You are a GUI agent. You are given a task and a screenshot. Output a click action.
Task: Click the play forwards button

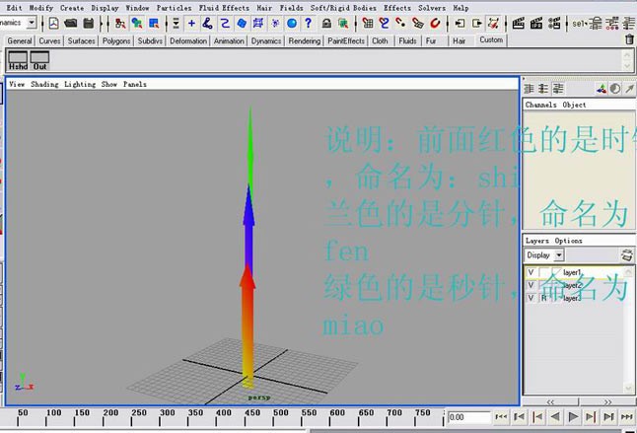(x=573, y=417)
